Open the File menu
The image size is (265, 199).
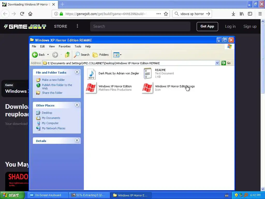34,46
